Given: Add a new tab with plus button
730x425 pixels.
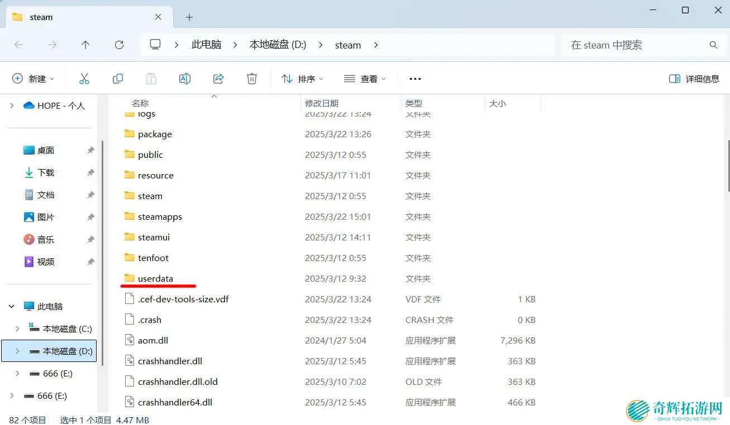Looking at the screenshot, I should [189, 17].
